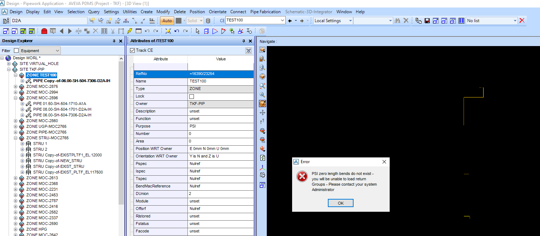
Task: Expand SITE VIRTUAL_HOLE tree node
Action: (x=9, y=64)
